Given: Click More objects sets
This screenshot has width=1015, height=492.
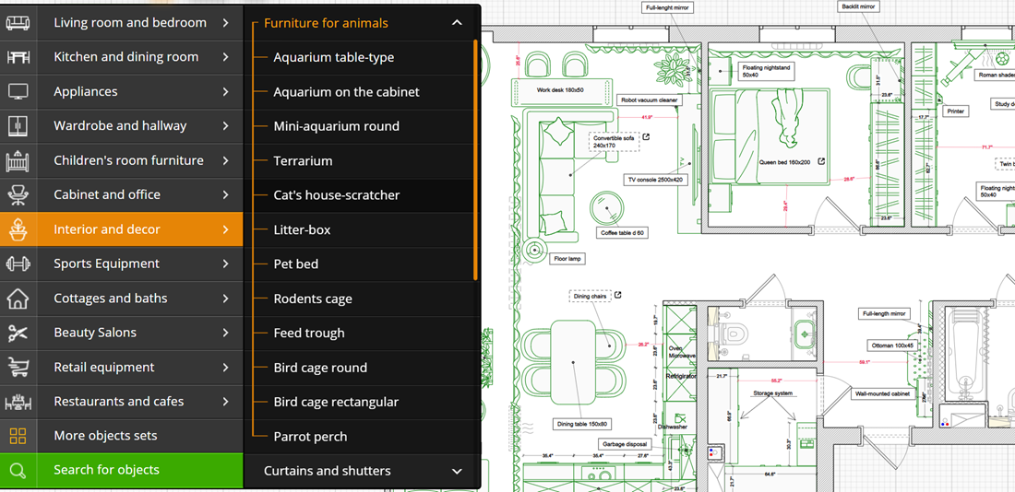Looking at the screenshot, I should coord(122,436).
